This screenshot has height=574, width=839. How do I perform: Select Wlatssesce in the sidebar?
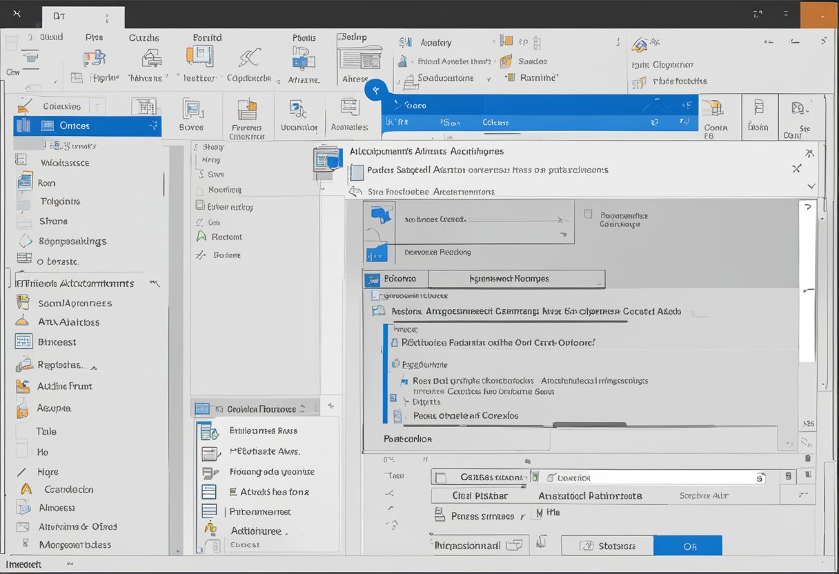pyautogui.click(x=65, y=164)
